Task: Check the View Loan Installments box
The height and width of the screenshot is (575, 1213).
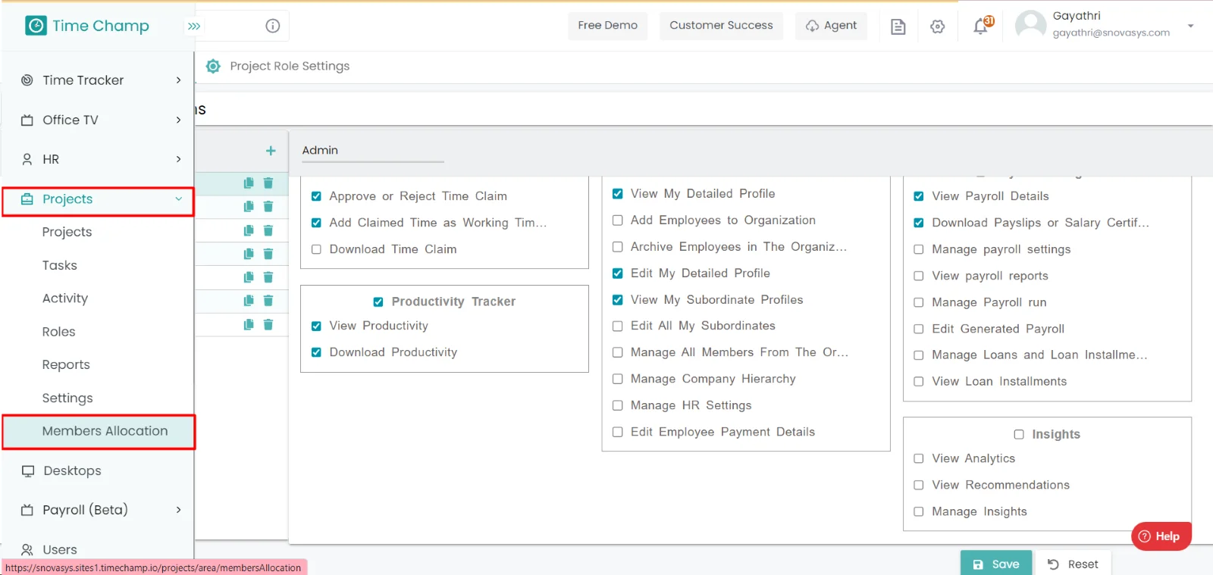Action: click(x=919, y=382)
